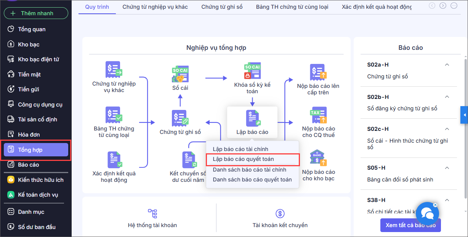Open the chat support bubble

click(427, 213)
